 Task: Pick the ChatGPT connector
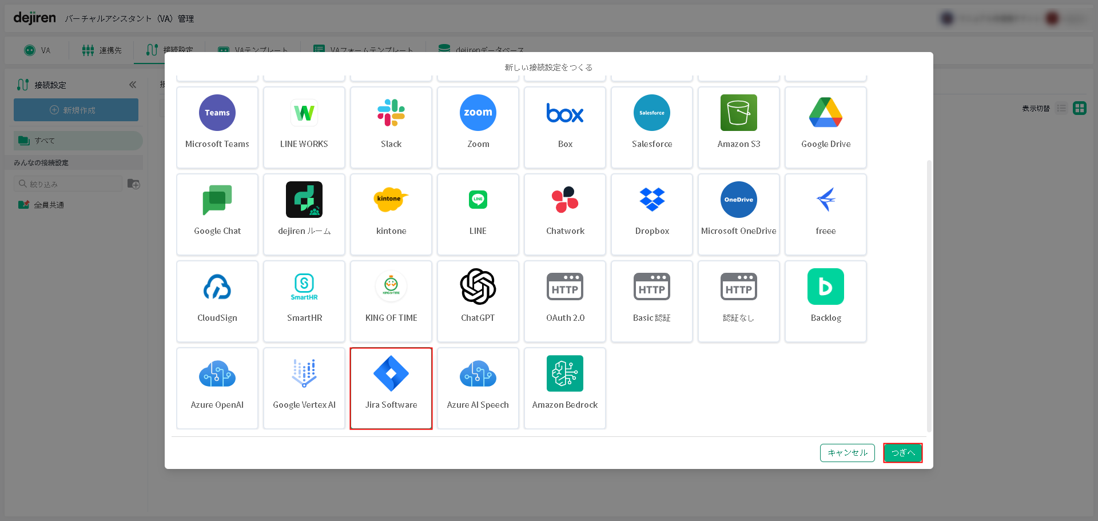click(478, 301)
